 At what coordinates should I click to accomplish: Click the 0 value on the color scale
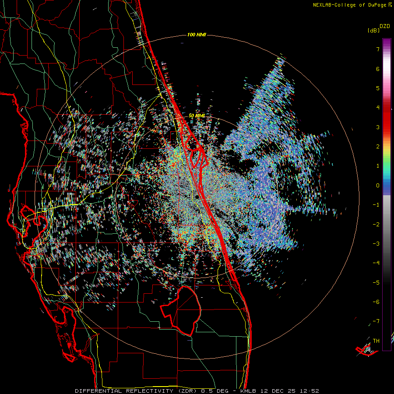pos(378,186)
